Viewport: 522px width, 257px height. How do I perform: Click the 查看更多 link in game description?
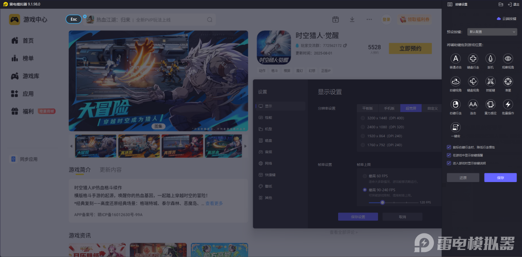214,203
